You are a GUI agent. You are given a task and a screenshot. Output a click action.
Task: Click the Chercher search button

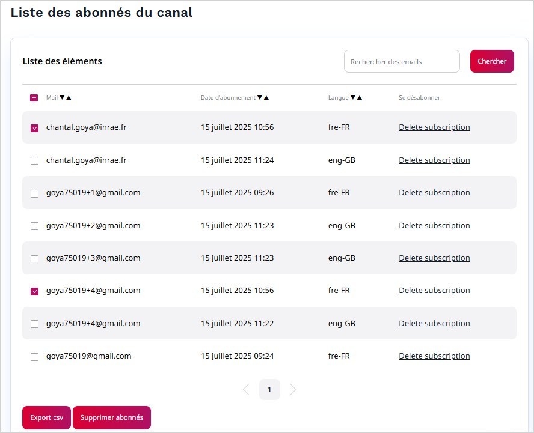pyautogui.click(x=492, y=61)
